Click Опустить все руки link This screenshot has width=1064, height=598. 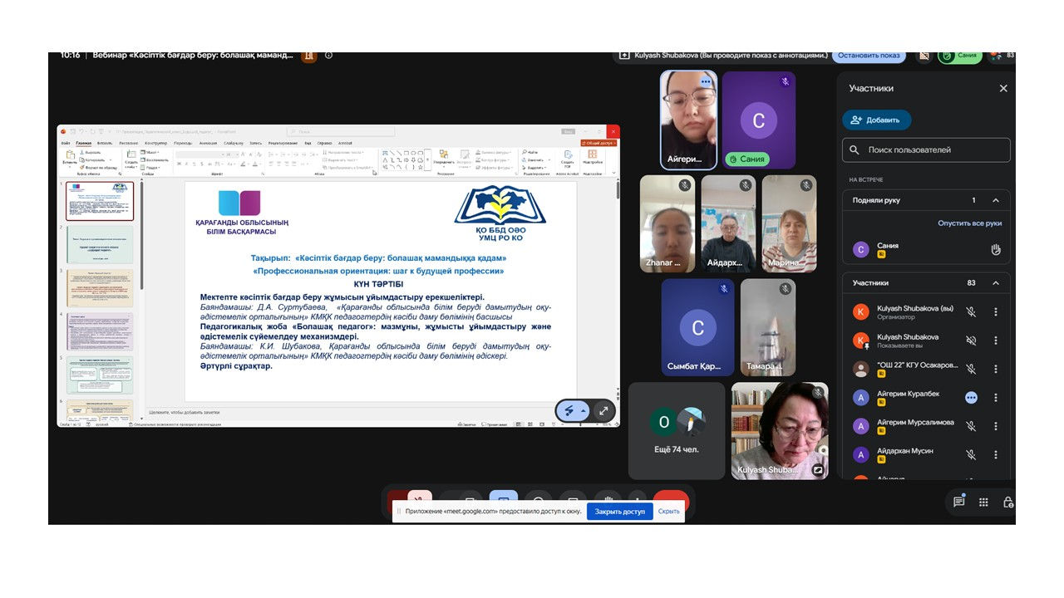[969, 223]
